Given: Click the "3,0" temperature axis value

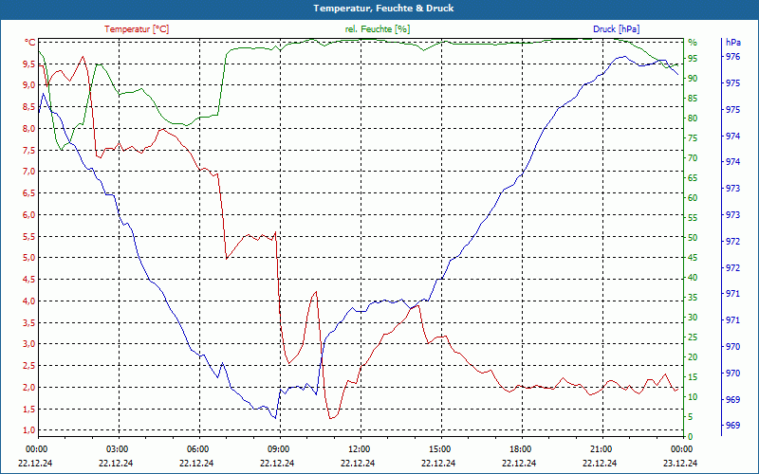Looking at the screenshot, I should pos(29,344).
